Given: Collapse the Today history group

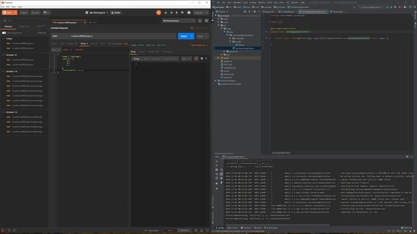Looking at the screenshot, I should point(3,39).
